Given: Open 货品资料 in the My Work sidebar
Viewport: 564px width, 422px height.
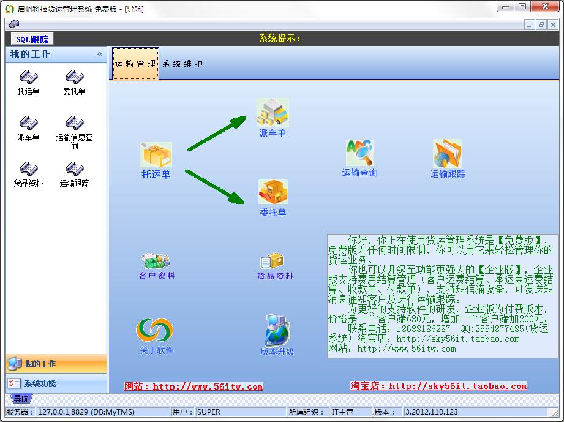Looking at the screenshot, I should (28, 175).
